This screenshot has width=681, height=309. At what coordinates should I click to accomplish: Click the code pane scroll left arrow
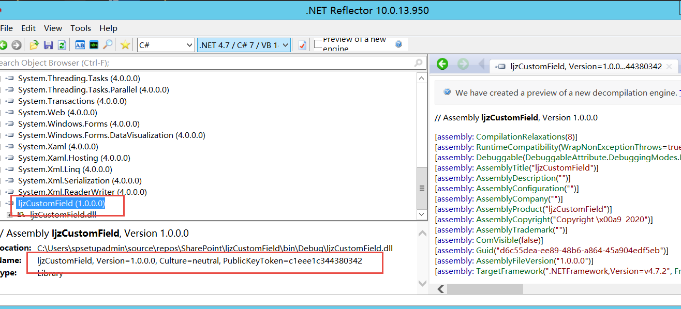click(x=440, y=289)
